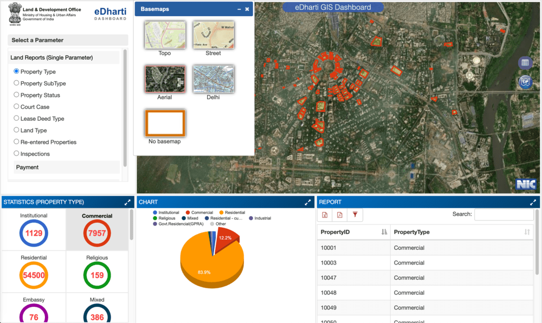Click the NIC logo on map
This screenshot has height=323, width=542.
click(x=526, y=184)
